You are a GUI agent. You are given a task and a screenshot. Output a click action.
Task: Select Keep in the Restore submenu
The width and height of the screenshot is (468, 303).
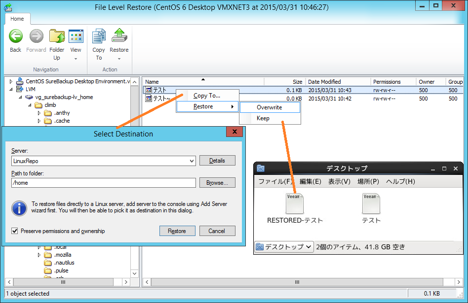[270, 118]
